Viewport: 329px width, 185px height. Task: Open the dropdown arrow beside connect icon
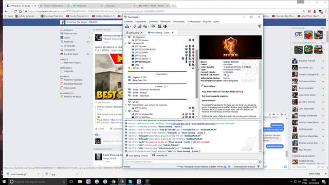point(131,26)
